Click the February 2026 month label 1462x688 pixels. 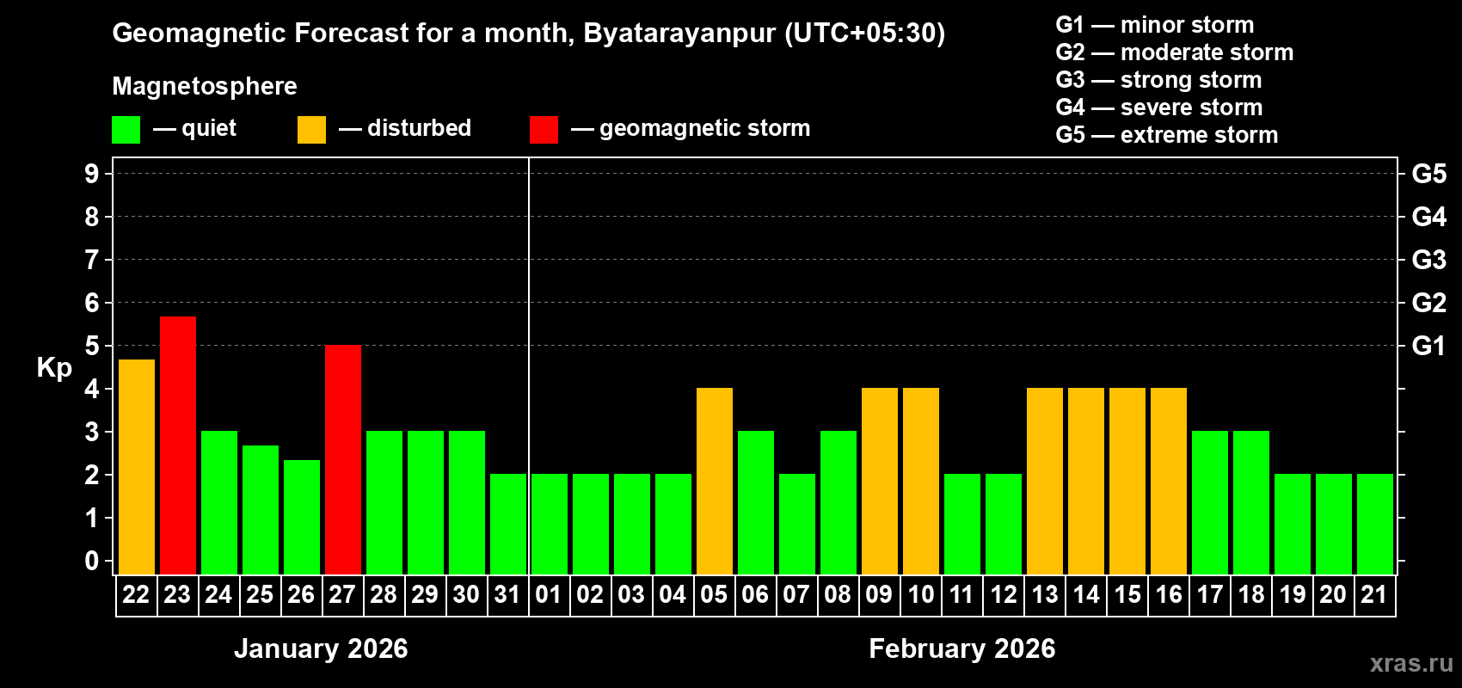coord(962,648)
